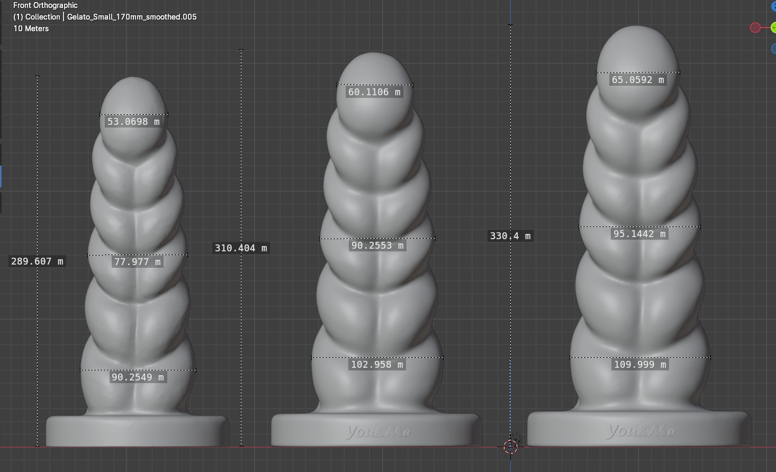Click the 102.958 m width measurement
776x472 pixels.
pyautogui.click(x=377, y=365)
